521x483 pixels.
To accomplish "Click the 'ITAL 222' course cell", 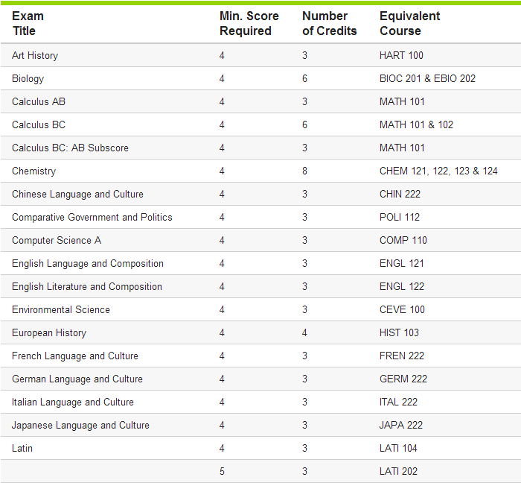I will [398, 402].
